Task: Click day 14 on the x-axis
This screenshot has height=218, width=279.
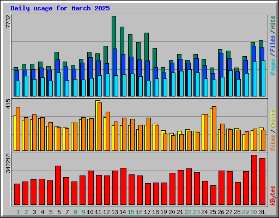Action: (x=123, y=212)
